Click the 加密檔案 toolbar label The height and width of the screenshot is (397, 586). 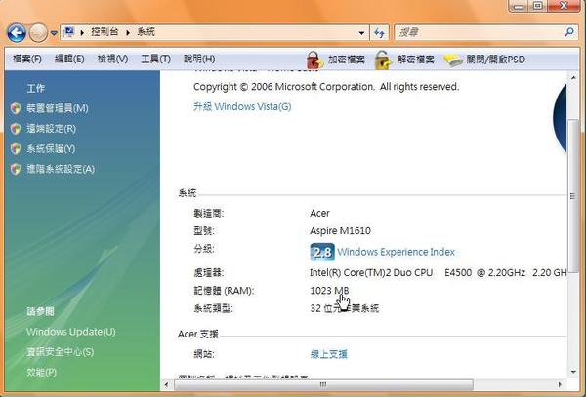point(347,59)
